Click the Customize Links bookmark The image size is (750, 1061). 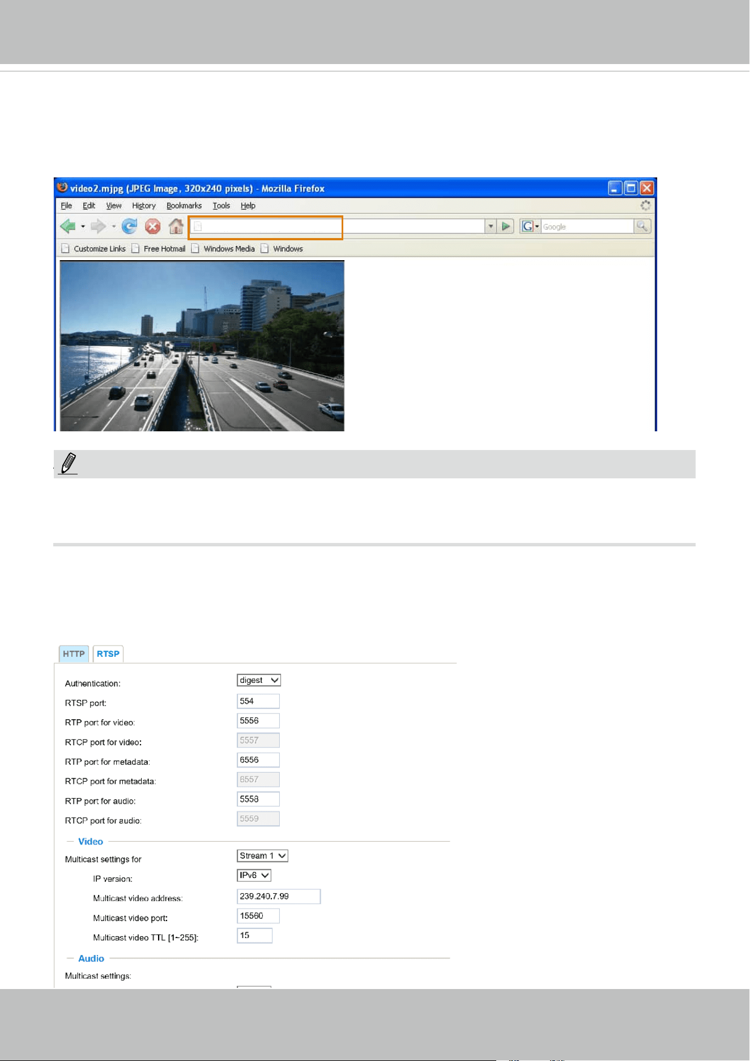click(x=93, y=249)
